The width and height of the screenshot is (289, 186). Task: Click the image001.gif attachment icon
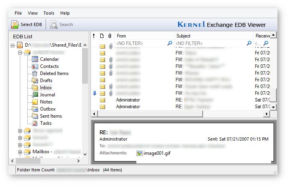pos(139,153)
